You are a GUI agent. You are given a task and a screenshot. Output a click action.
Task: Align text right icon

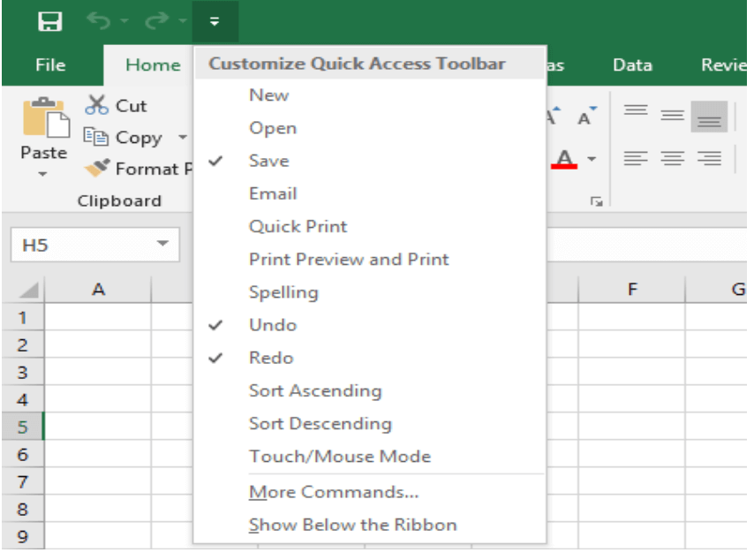click(709, 158)
